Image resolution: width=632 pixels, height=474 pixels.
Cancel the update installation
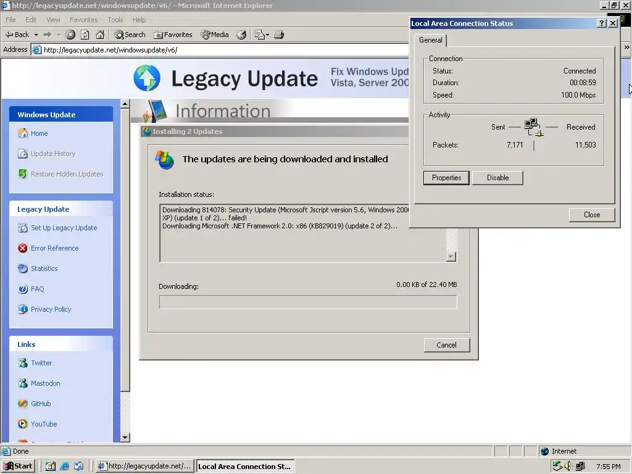coord(447,345)
